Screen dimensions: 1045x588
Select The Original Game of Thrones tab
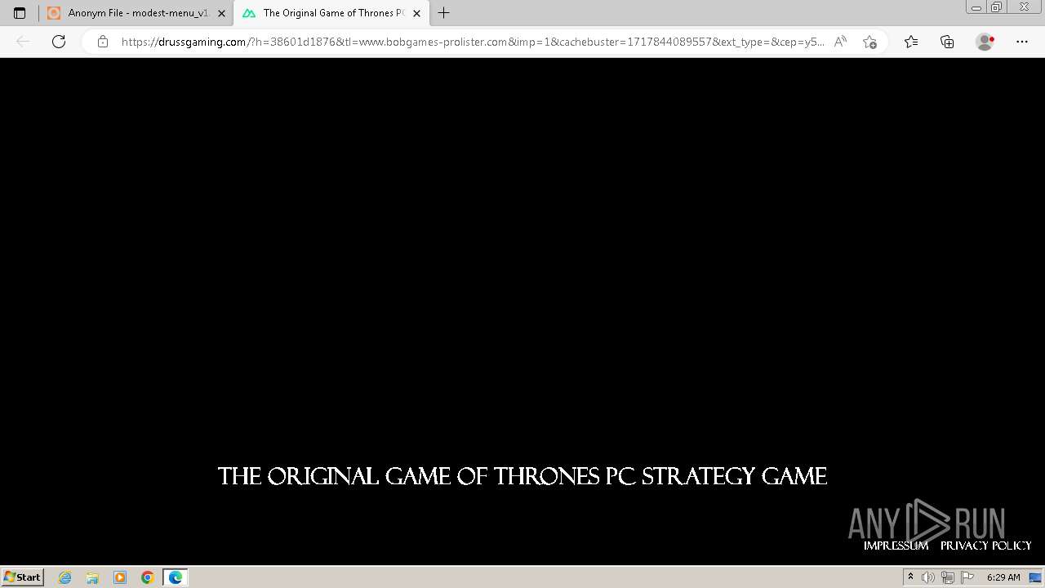coord(331,13)
